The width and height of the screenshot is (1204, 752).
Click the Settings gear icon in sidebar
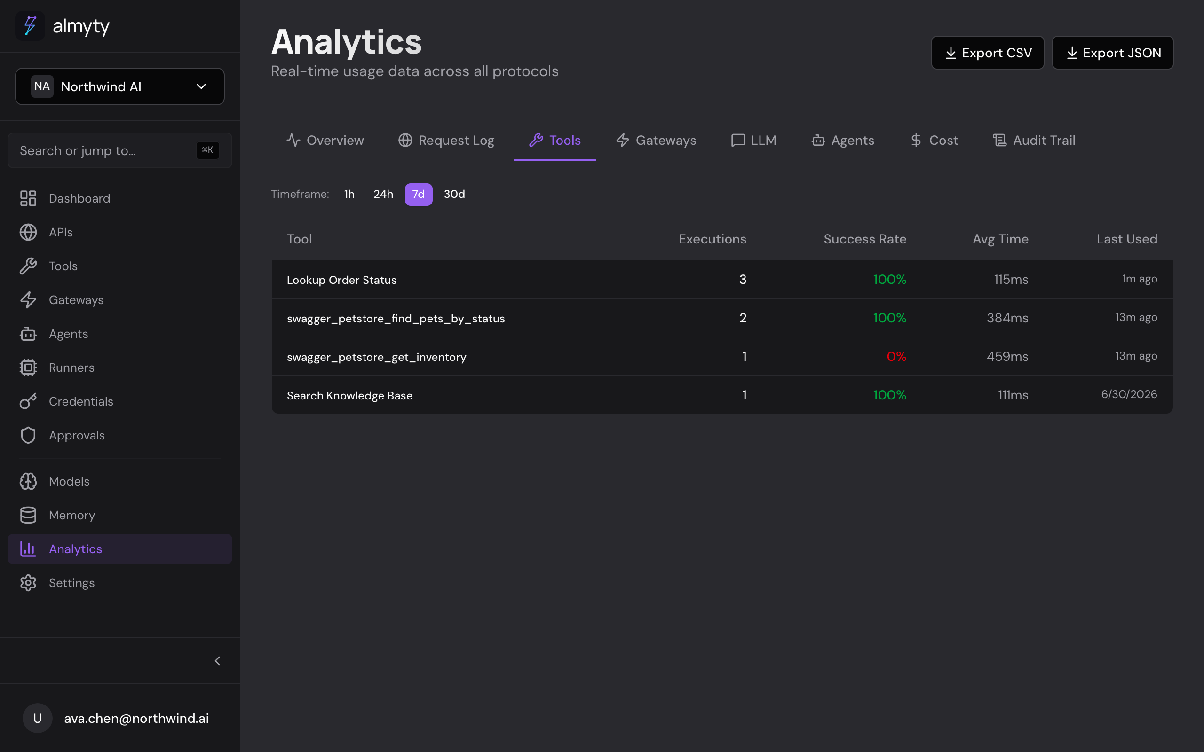click(28, 583)
